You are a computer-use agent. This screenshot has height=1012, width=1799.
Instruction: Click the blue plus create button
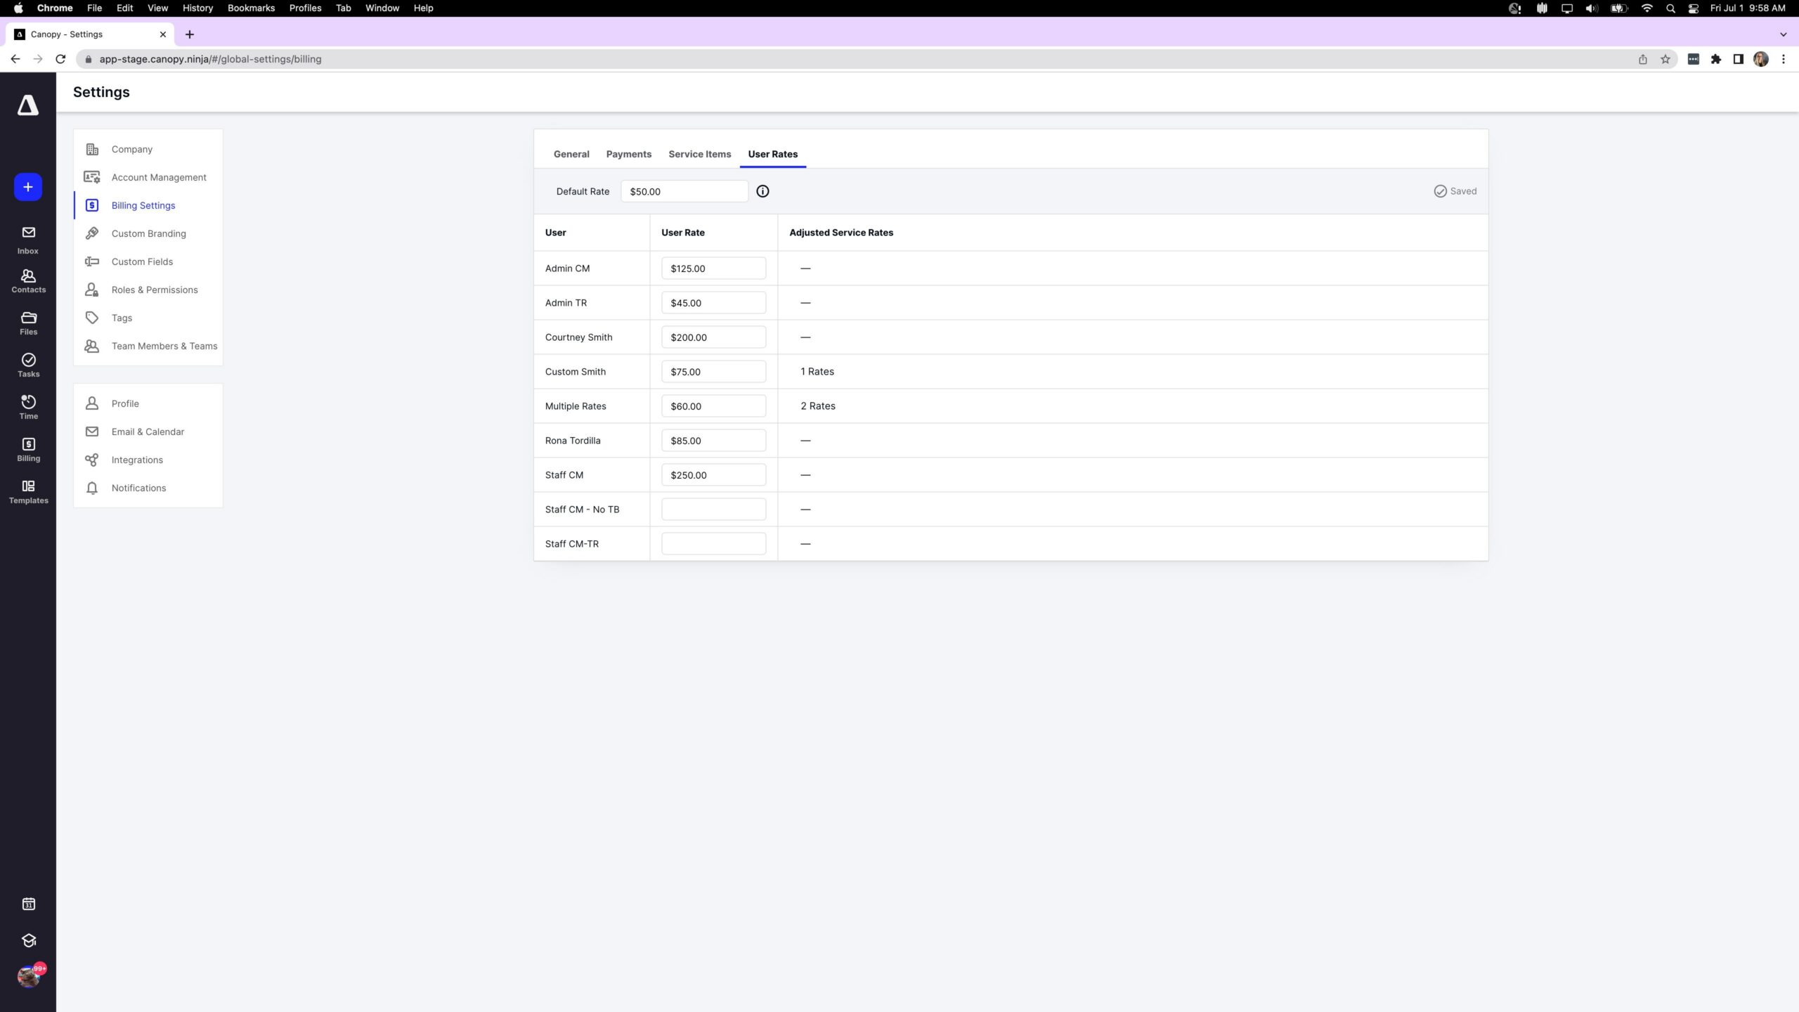(x=28, y=187)
